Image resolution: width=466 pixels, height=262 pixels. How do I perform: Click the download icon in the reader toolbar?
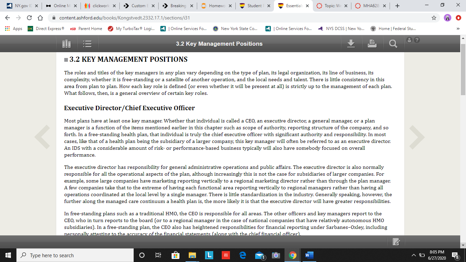tap(351, 43)
